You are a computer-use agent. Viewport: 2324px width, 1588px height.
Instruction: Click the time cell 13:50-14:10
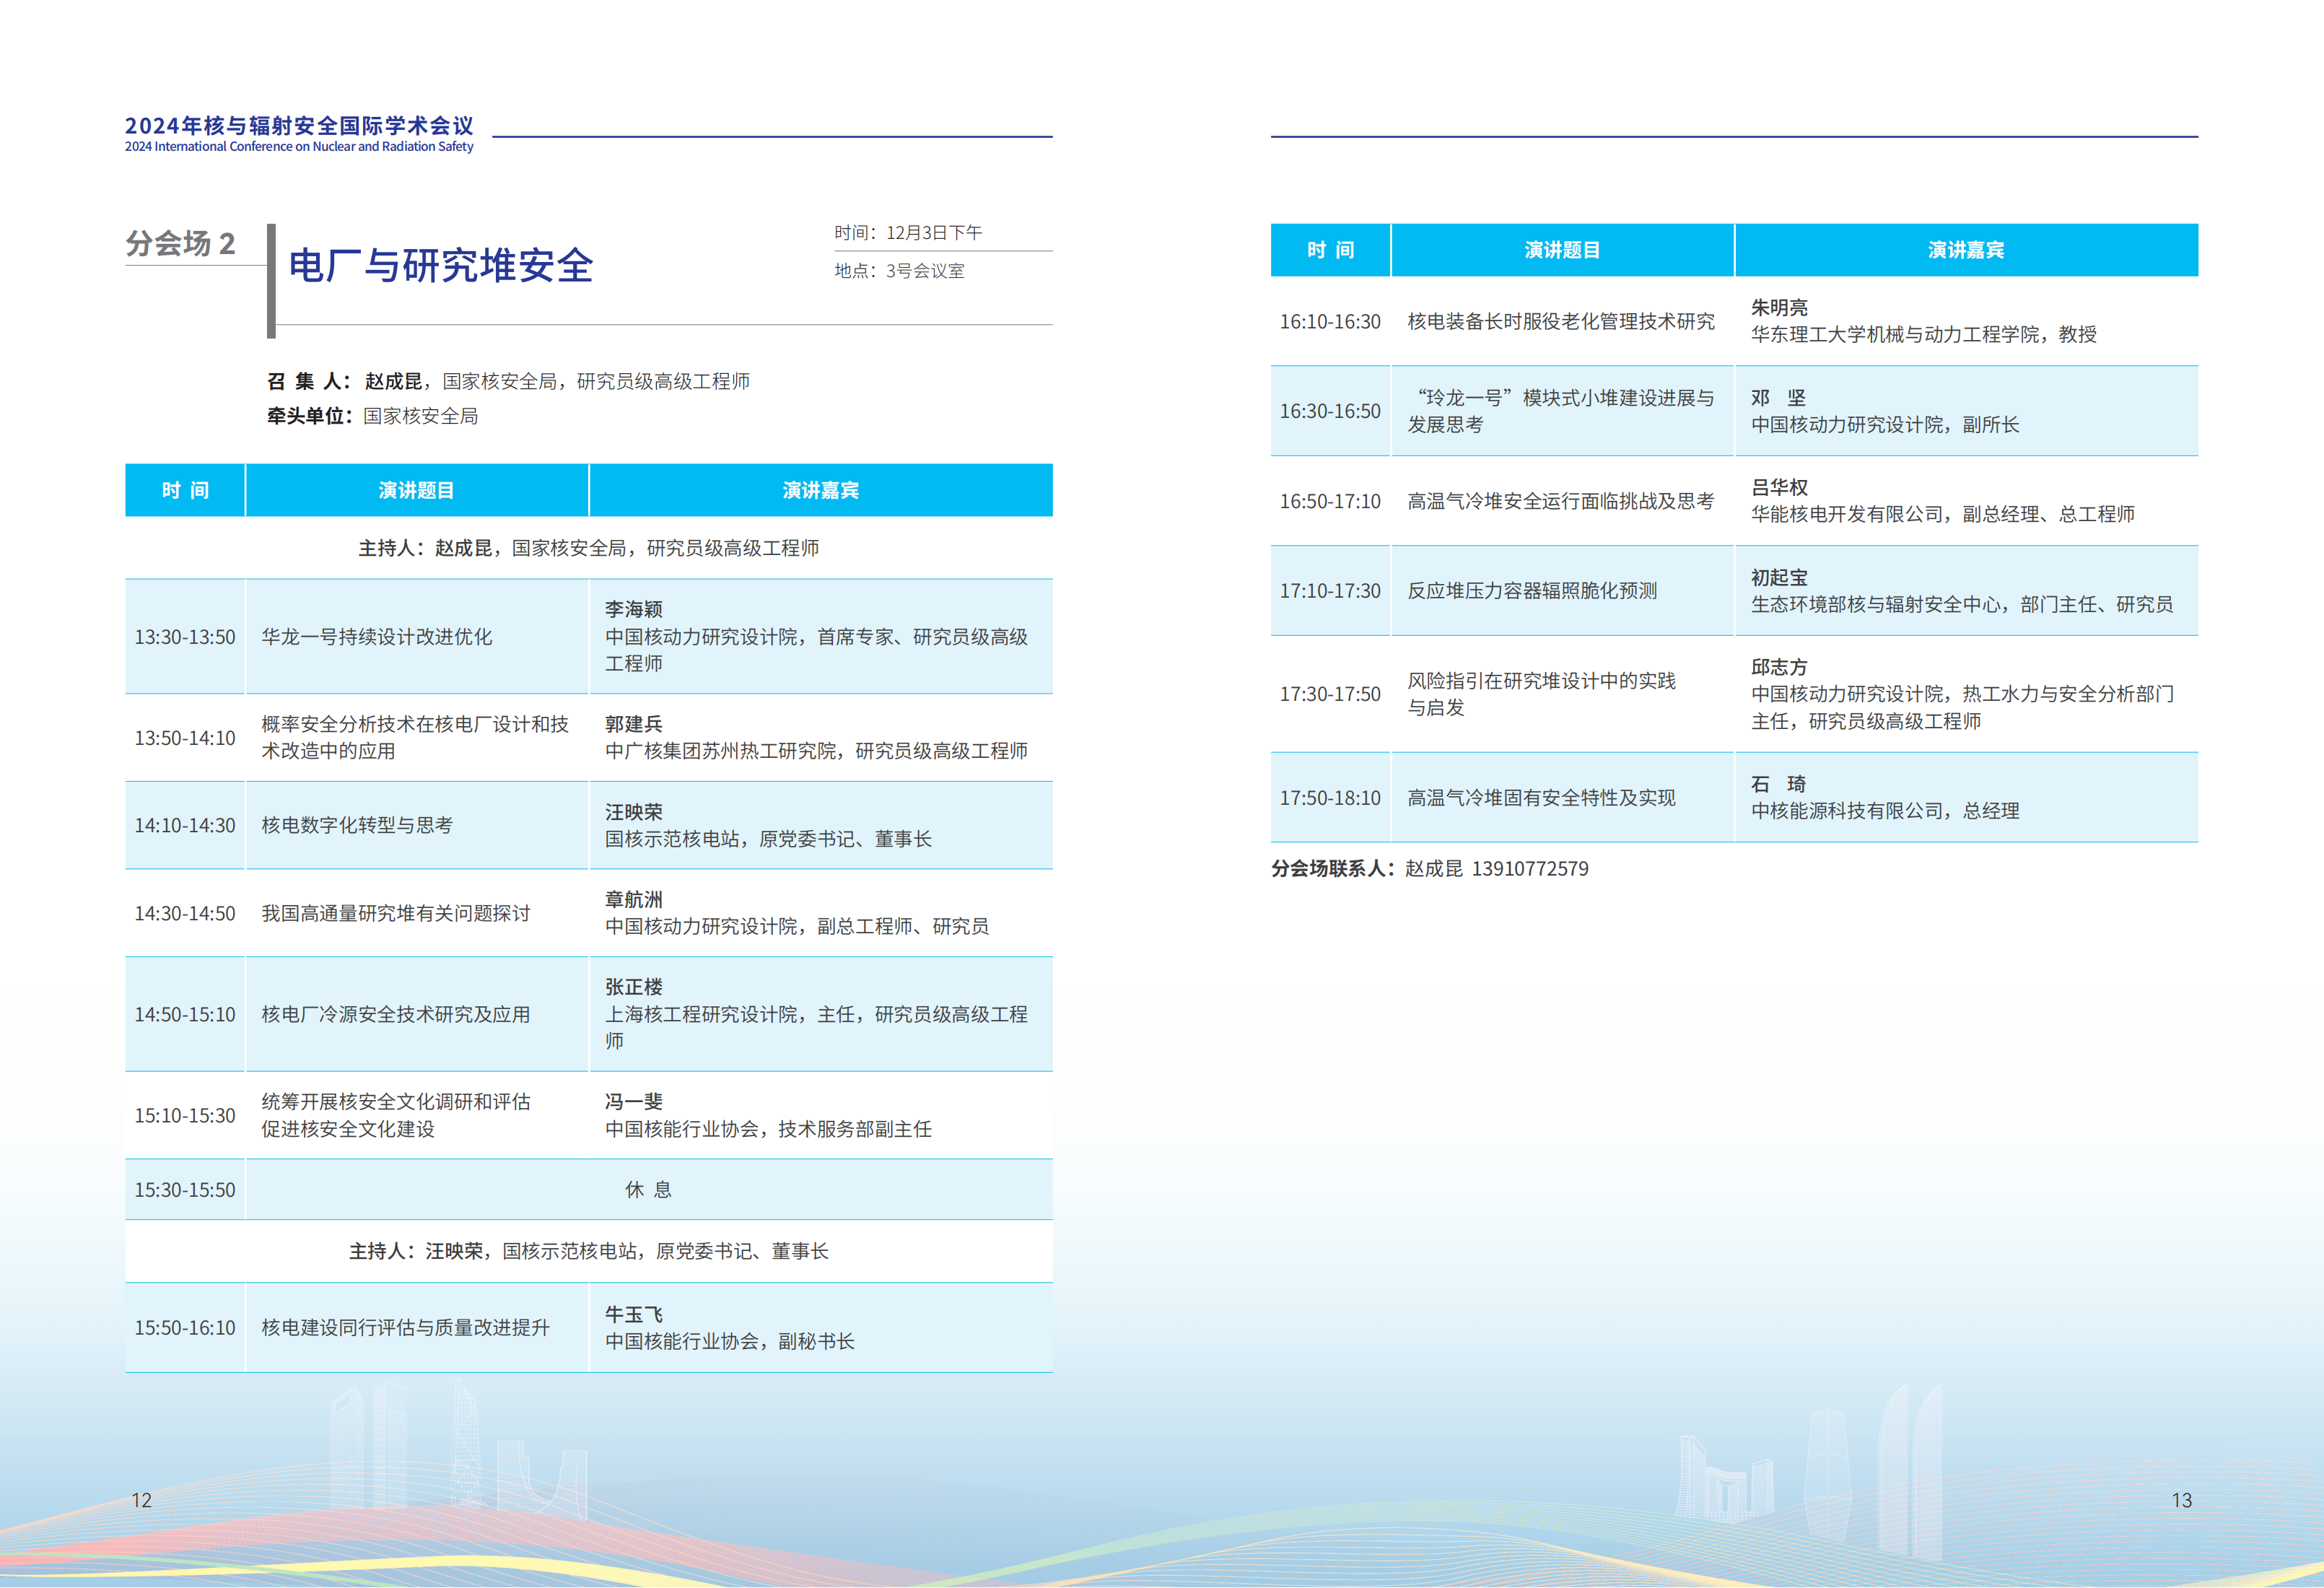click(x=185, y=738)
